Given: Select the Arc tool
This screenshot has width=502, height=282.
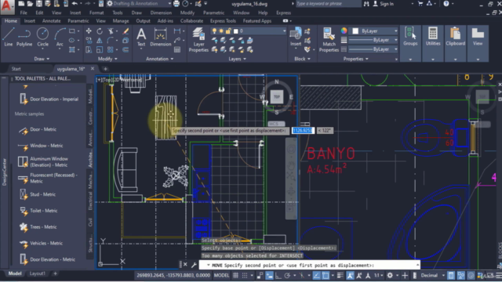Looking at the screenshot, I should [60, 37].
